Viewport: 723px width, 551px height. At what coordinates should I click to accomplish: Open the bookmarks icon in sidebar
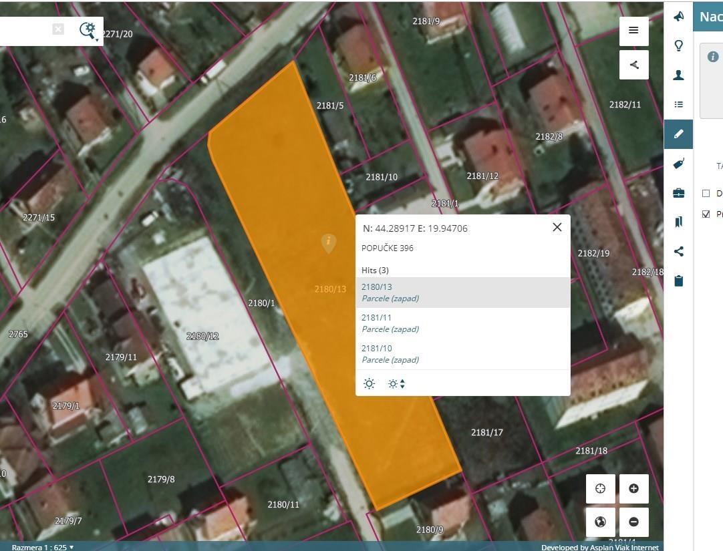678,222
